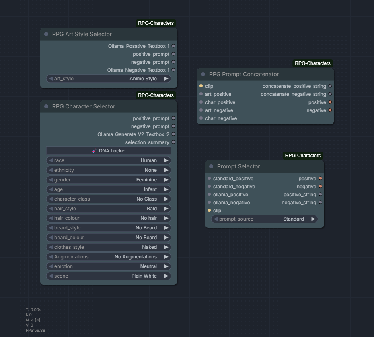
Task: Click Concatenator orange positive output socket
Action: pos(330,102)
